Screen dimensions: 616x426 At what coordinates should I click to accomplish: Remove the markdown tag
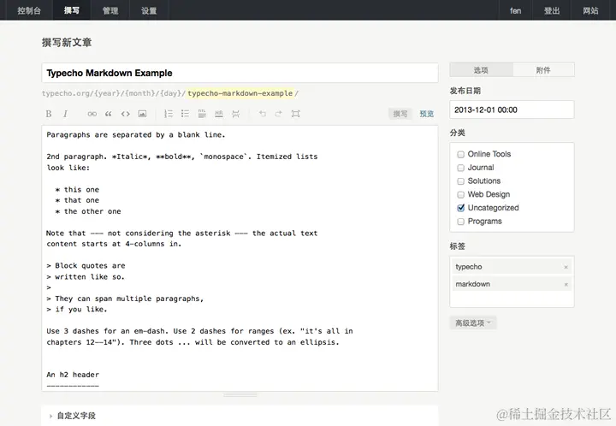tap(566, 285)
